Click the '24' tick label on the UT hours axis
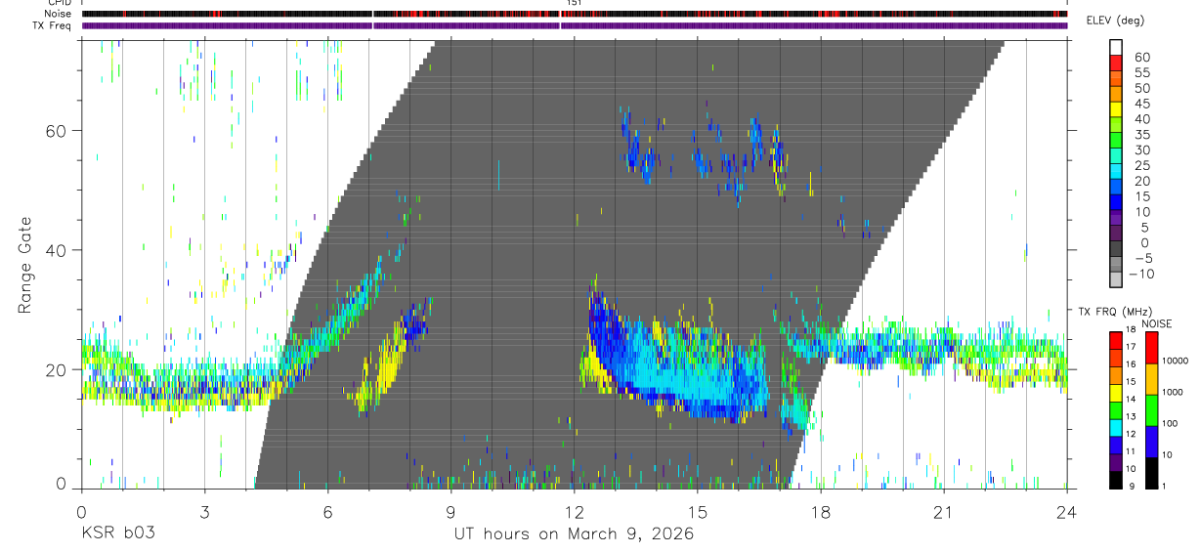Screen dimensions: 1200x554 [x=1067, y=511]
